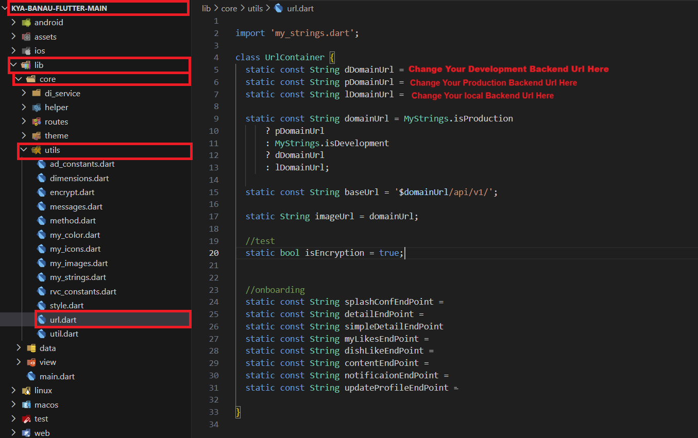Open ad_constants.dart file
Viewport: 698px width, 438px height.
[x=82, y=164]
